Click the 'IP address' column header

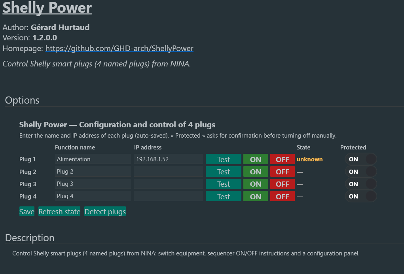(148, 147)
